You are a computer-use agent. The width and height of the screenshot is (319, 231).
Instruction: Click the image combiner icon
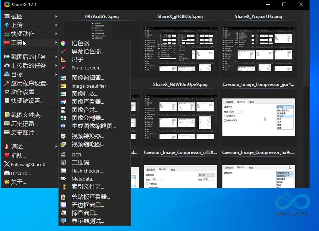[63, 110]
